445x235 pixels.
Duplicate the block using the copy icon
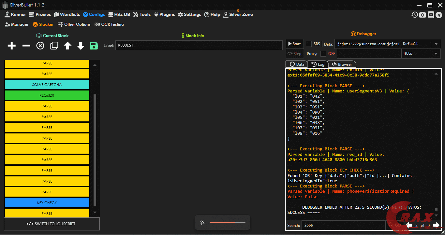(54, 46)
